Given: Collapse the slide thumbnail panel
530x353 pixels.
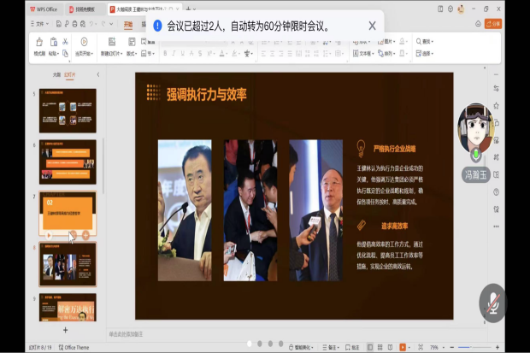Looking at the screenshot, I should [x=97, y=74].
